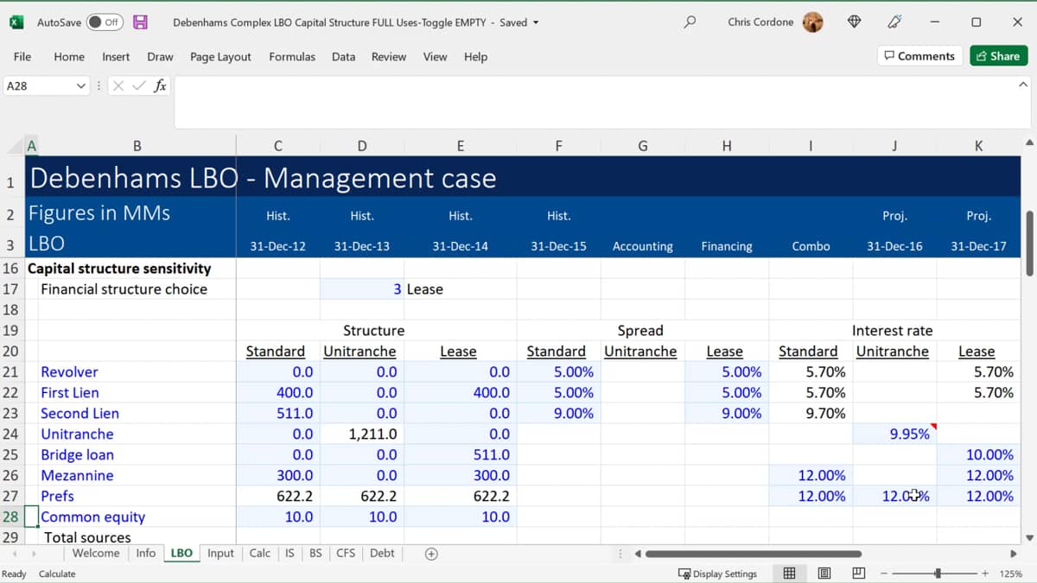Switch to the BS sheet tab
Viewport: 1037px width, 583px height.
pos(315,553)
